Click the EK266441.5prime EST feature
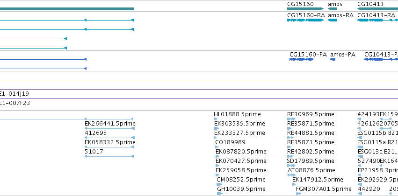The width and height of the screenshot is (398, 196). click(109, 128)
